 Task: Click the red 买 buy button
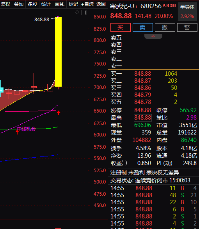[121, 27]
